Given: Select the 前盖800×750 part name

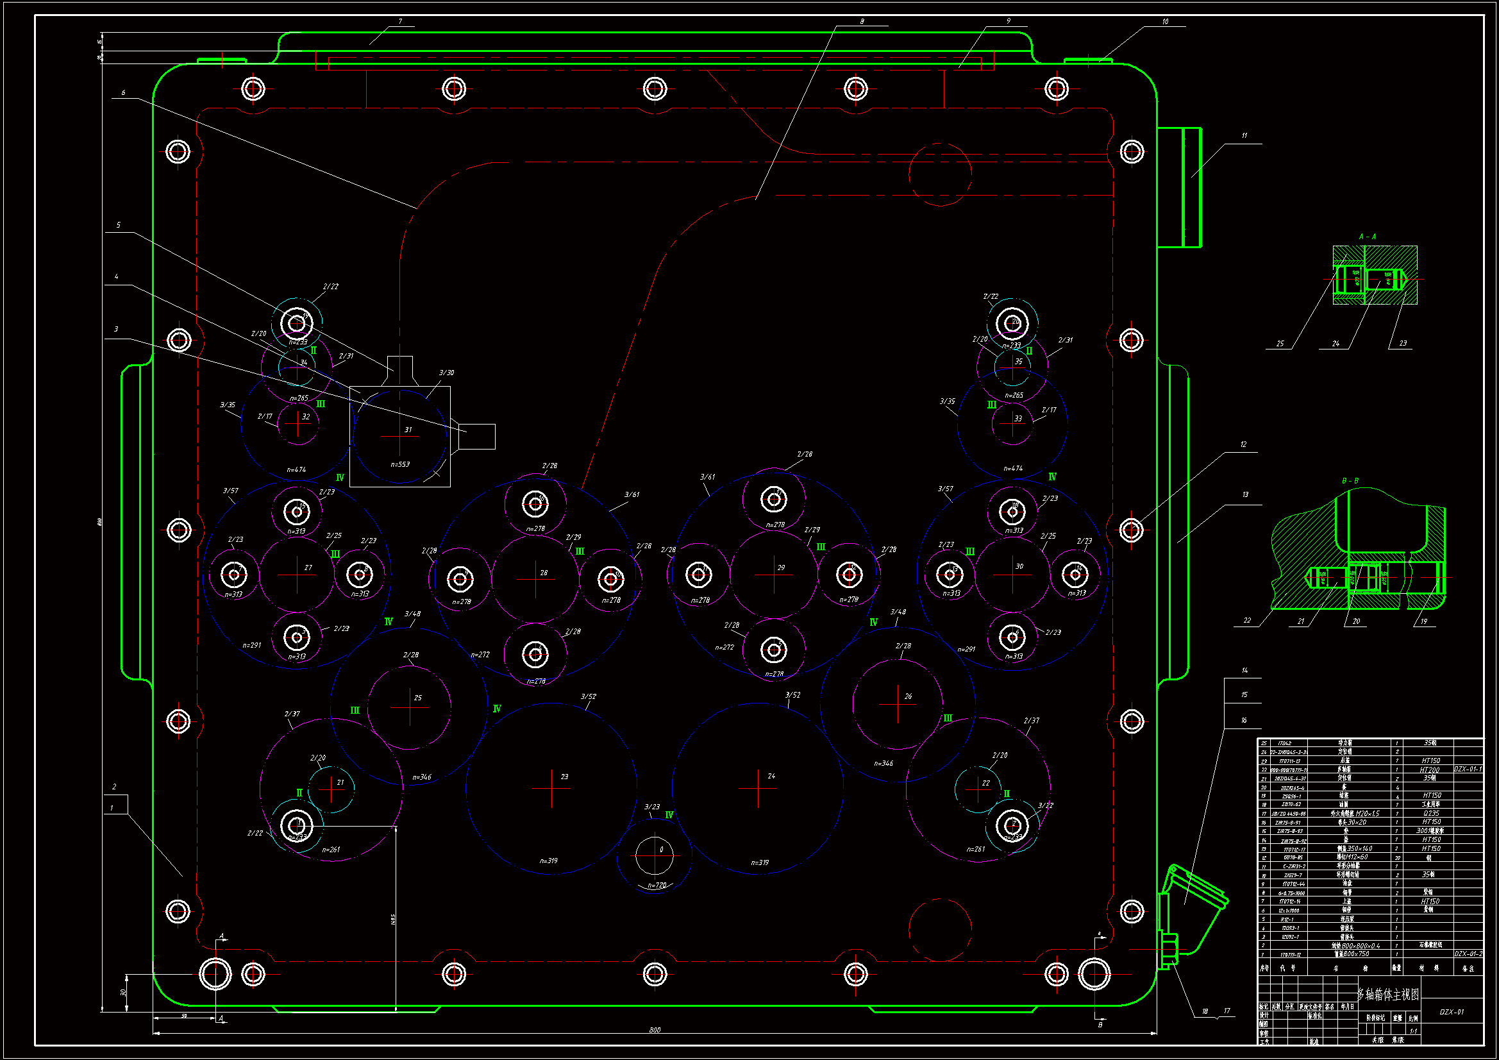Looking at the screenshot, I should pyautogui.click(x=1352, y=954).
